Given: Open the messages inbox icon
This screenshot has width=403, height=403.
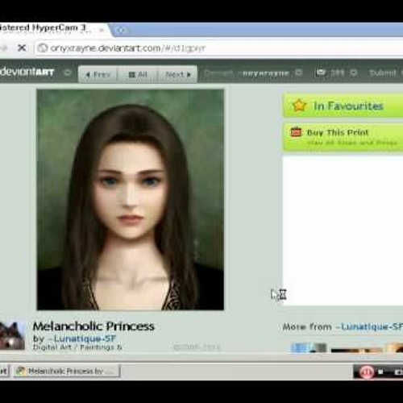Looking at the screenshot, I should (321, 73).
